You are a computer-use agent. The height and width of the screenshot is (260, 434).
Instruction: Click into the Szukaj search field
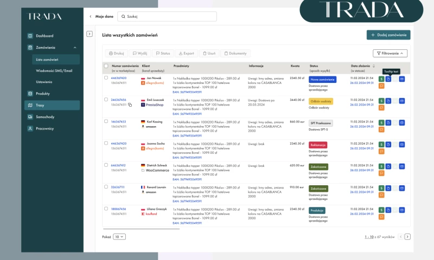tap(167, 16)
